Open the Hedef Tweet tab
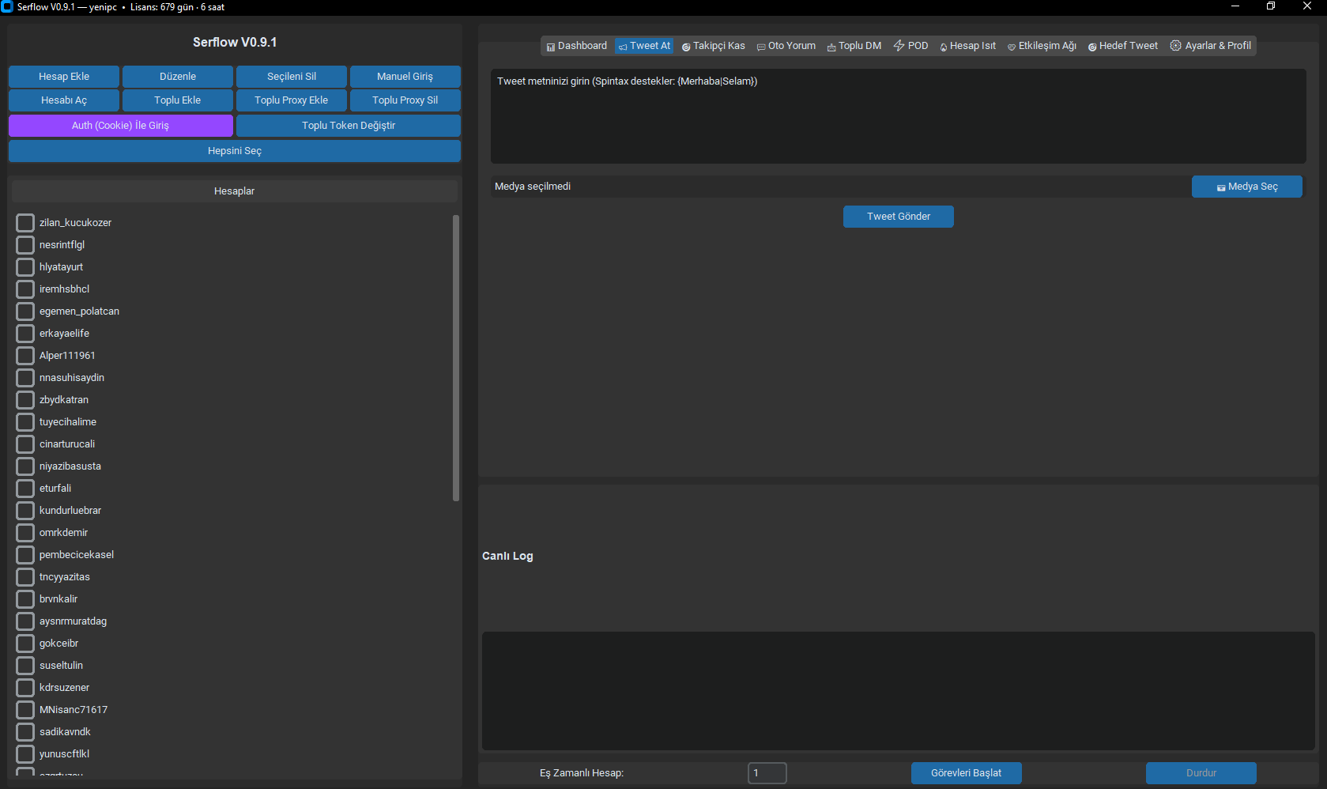The width and height of the screenshot is (1327, 789). point(1123,46)
